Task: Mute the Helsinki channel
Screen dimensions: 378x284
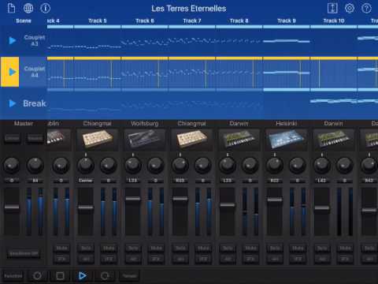Action: click(x=298, y=248)
